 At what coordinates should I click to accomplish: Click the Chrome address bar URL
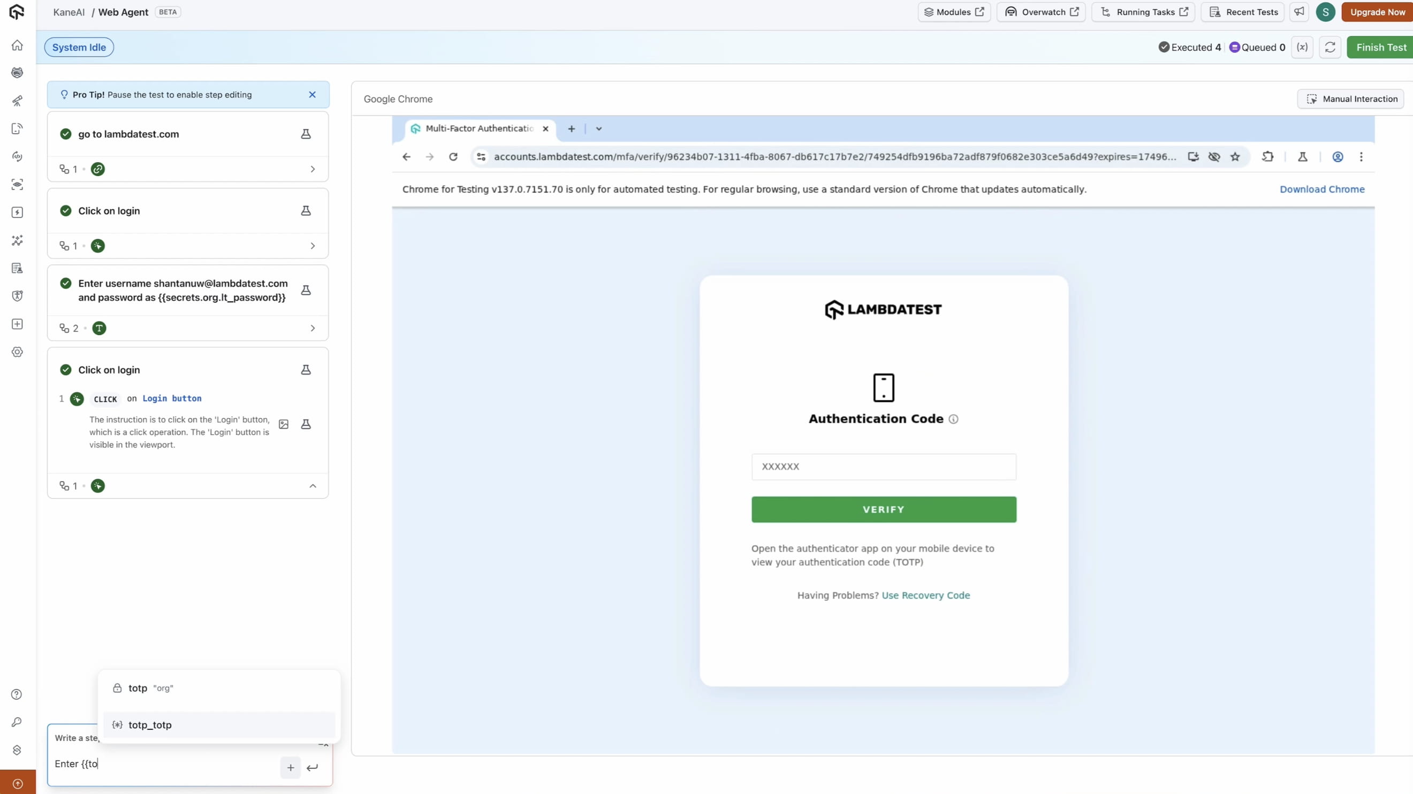point(835,157)
